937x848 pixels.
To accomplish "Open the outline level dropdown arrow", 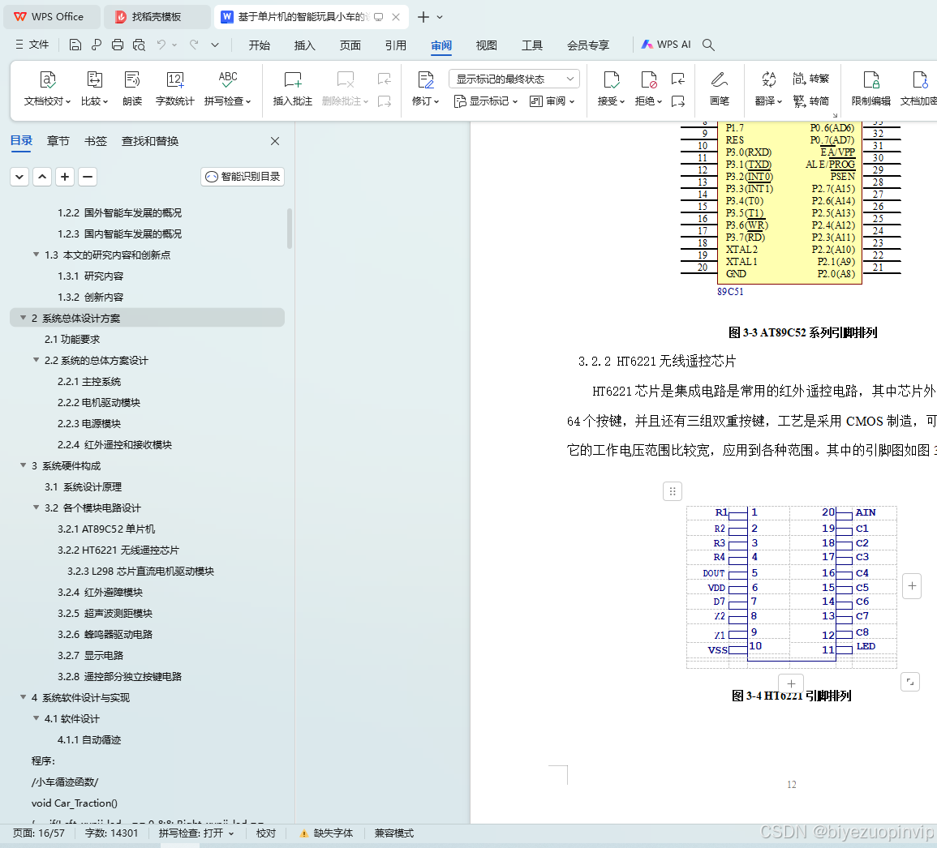I will 19,177.
